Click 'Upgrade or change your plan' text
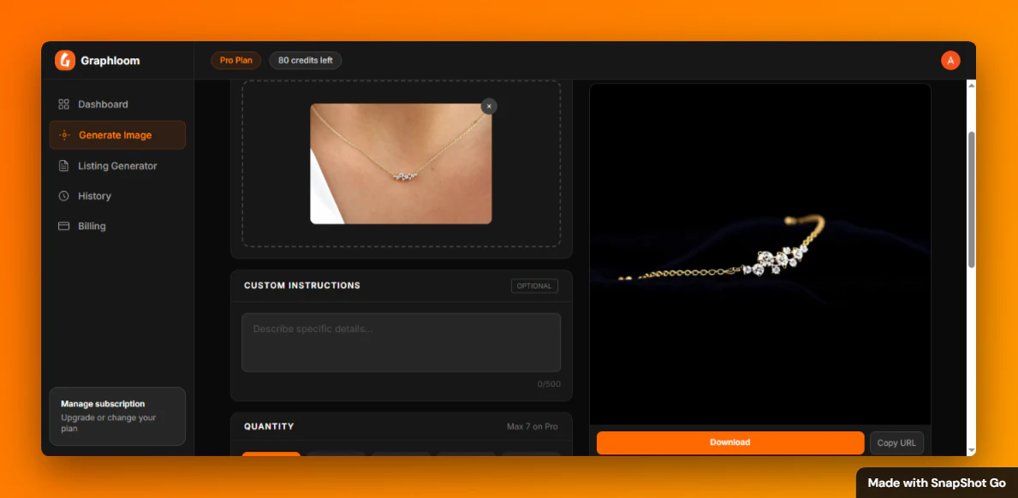 tap(109, 423)
